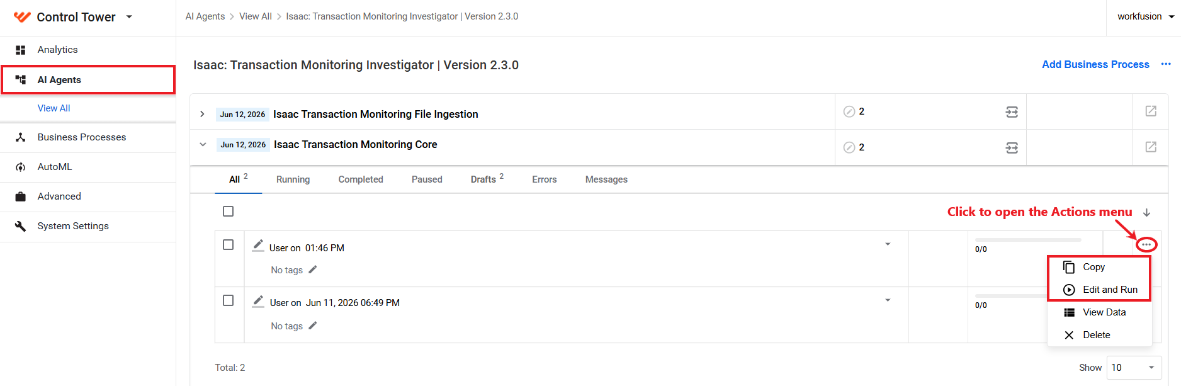Click the progress bar of Jun 11, 2026 instance
This screenshot has width=1181, height=386.
pyautogui.click(x=1011, y=296)
